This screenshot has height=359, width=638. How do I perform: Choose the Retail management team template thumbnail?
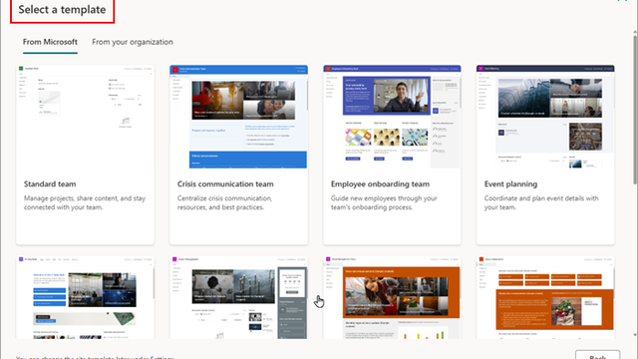pos(392,297)
